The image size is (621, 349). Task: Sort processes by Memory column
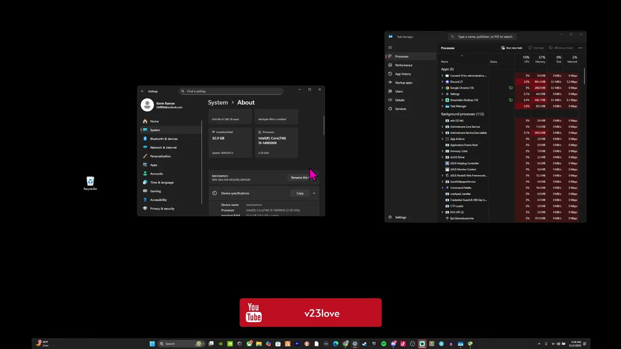pos(540,59)
